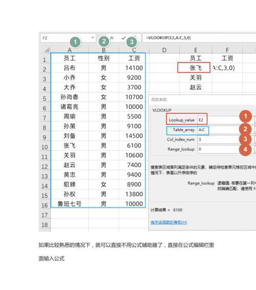Click cell 吕布 in column A

pos(70,68)
